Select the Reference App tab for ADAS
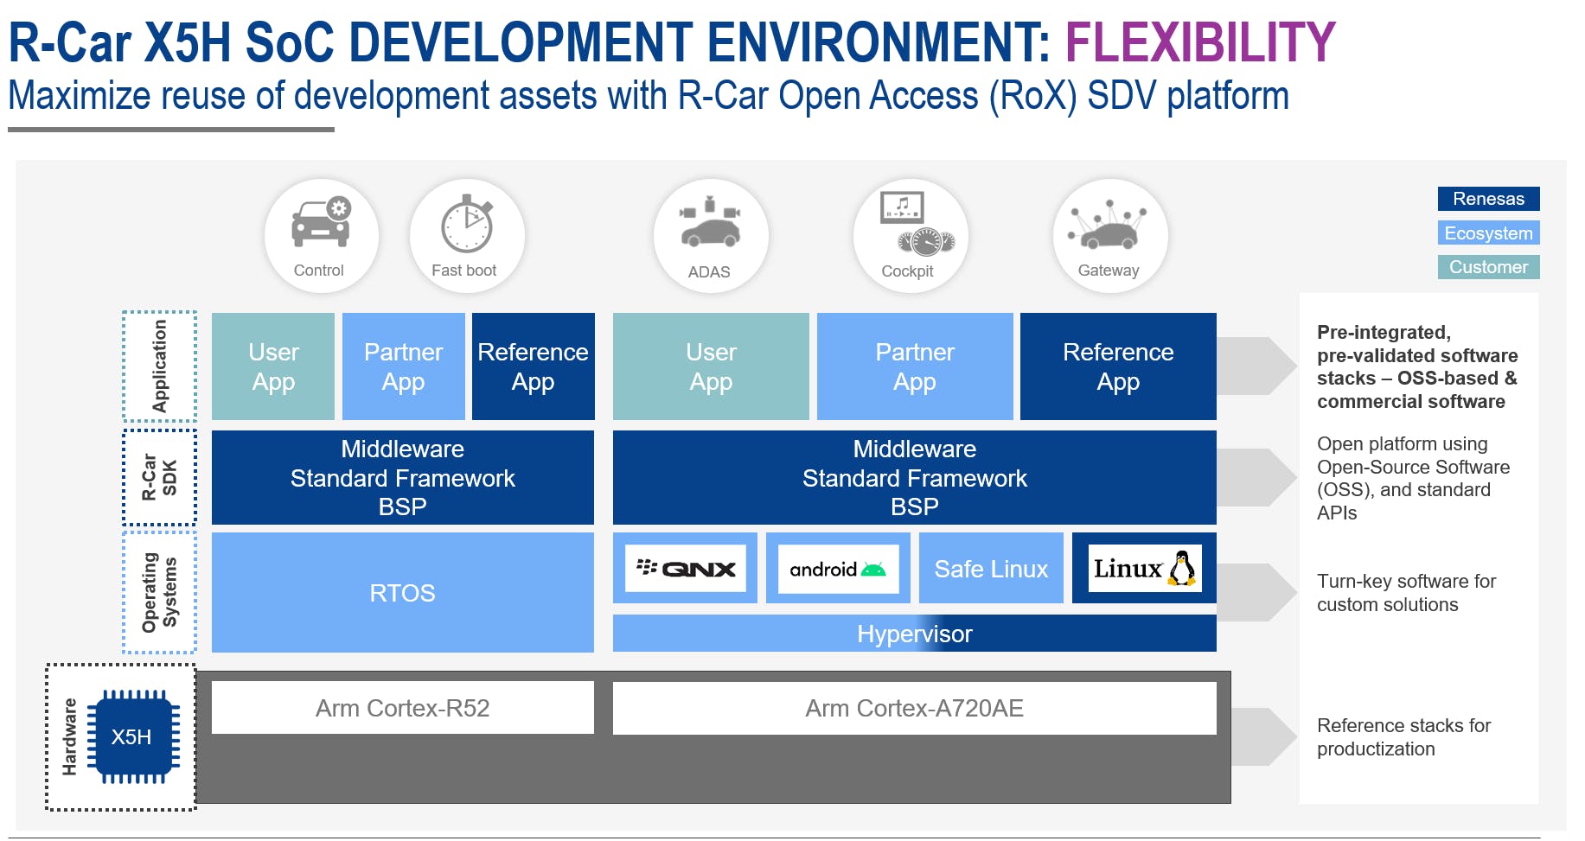 1117,366
